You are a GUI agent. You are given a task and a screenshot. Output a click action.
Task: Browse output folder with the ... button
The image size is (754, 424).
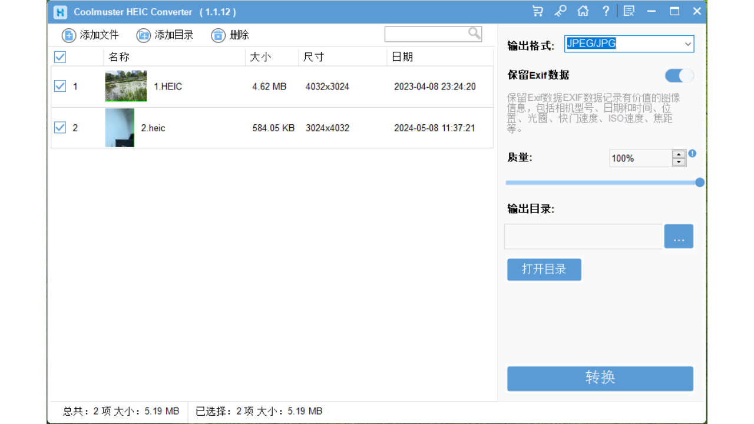pyautogui.click(x=679, y=237)
